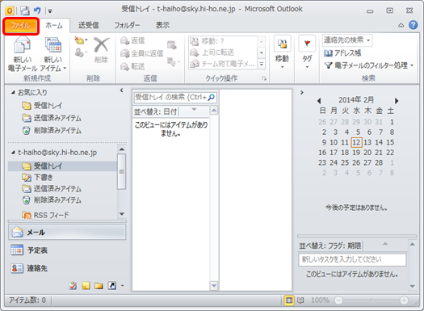Click the Reply button
This screenshot has height=311, width=424.
pos(132,41)
